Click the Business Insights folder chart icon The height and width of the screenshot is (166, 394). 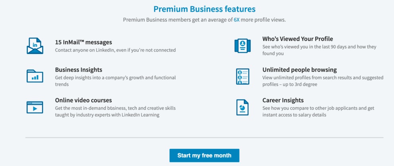tap(35, 76)
